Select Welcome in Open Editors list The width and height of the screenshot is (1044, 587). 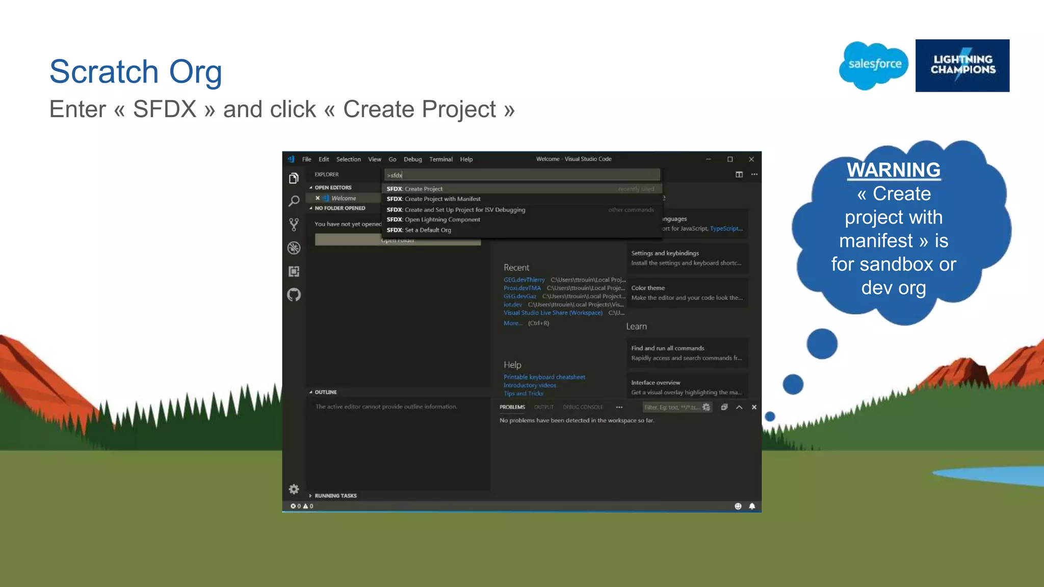[x=344, y=198]
